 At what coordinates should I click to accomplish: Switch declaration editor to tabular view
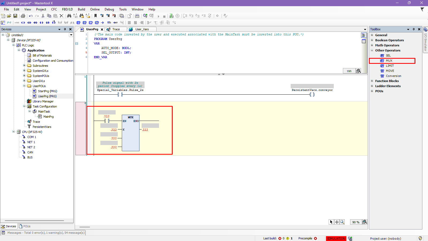click(363, 41)
